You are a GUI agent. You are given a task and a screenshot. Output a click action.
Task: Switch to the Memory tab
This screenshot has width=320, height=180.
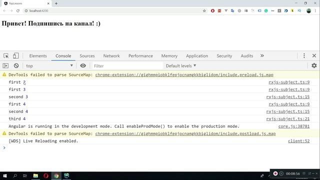(x=169, y=55)
